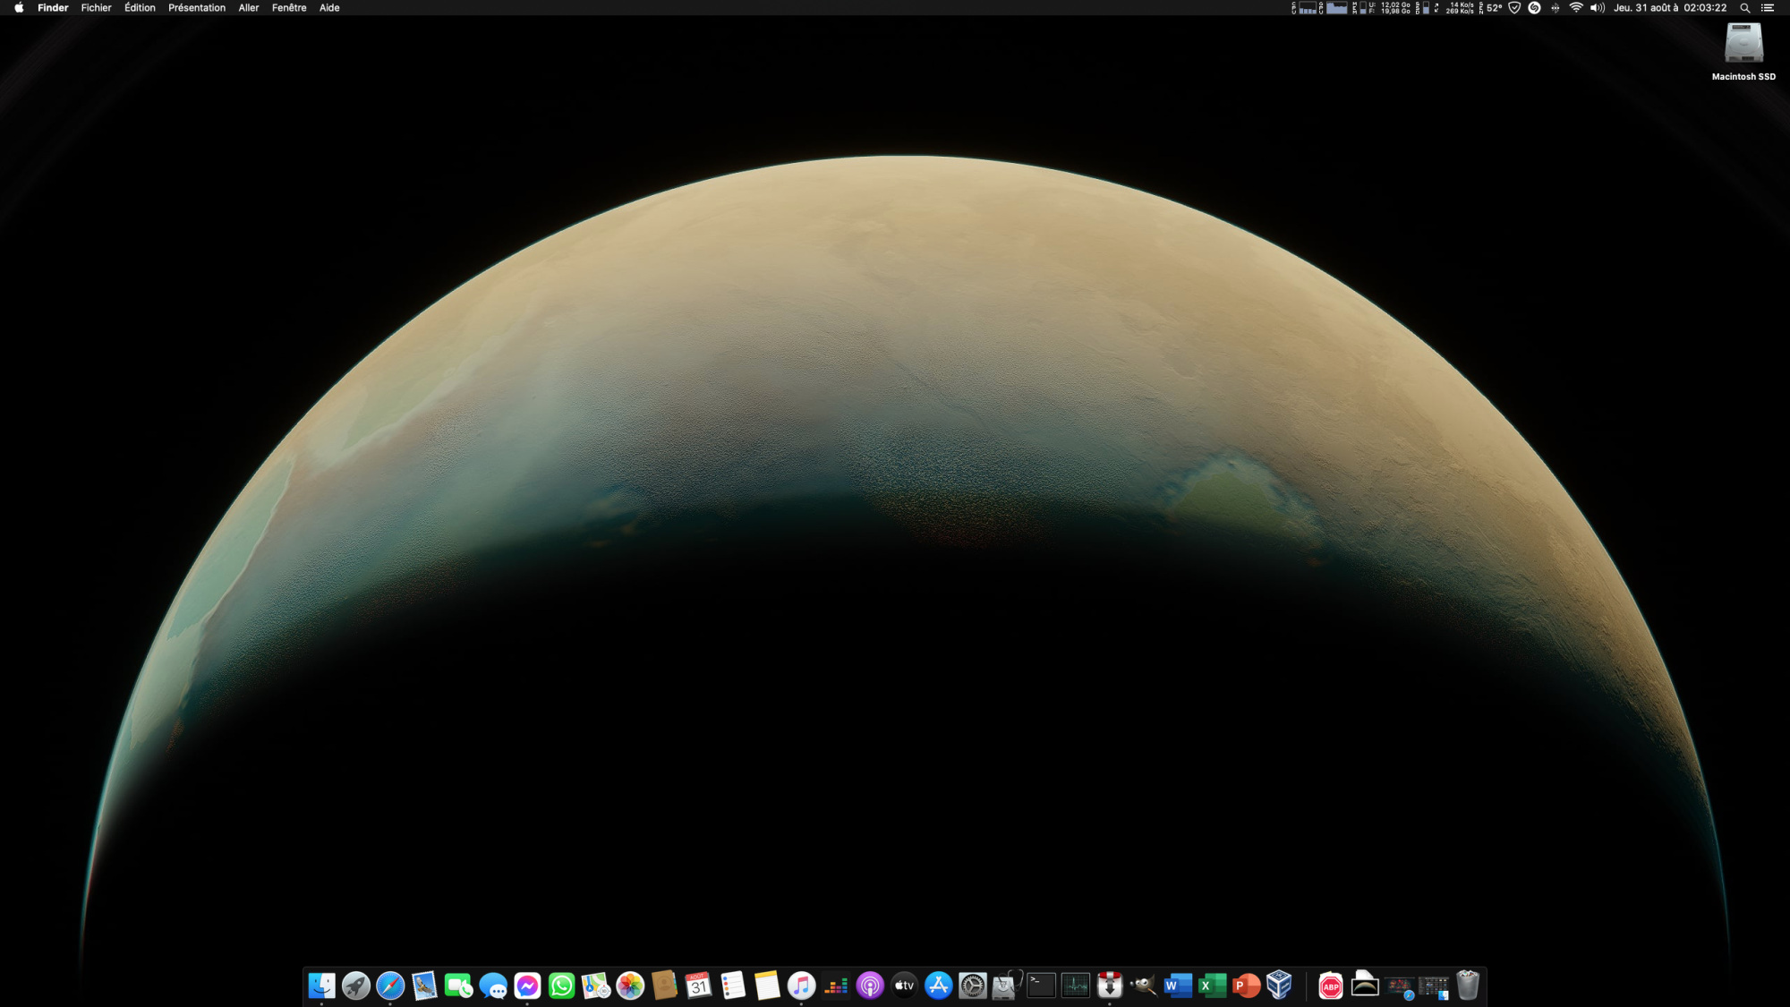
Task: Launch Photos from the Dock
Action: 630,986
